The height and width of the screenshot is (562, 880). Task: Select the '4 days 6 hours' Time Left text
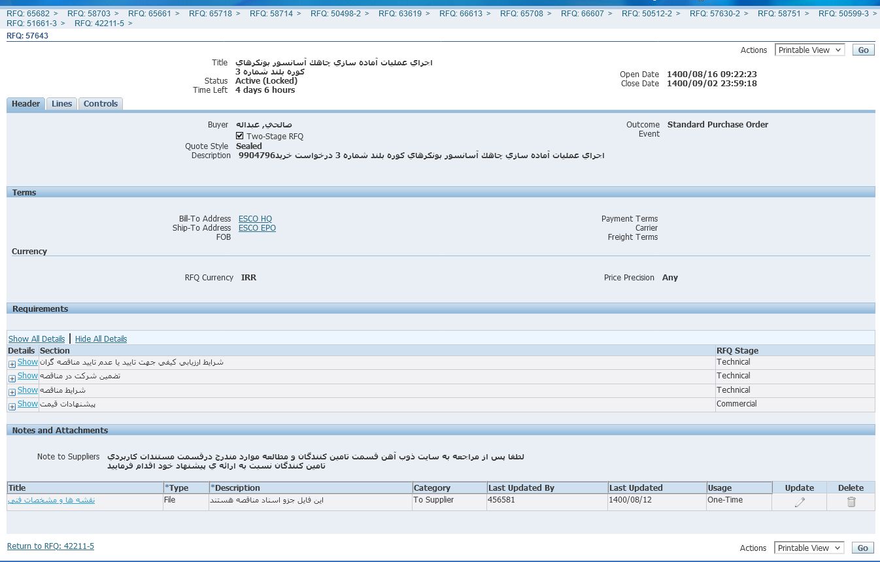point(265,90)
